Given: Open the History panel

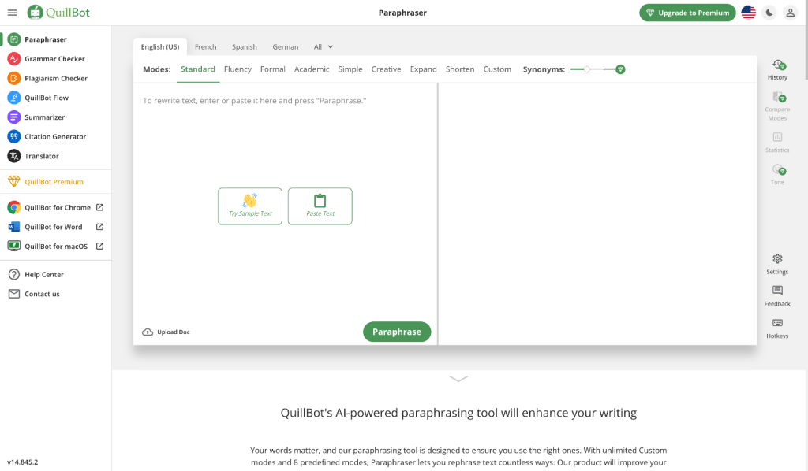Looking at the screenshot, I should tap(777, 70).
